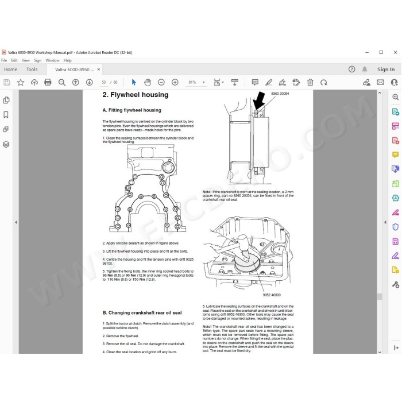Open the Edit menu
Viewport: 402px width, 402px height.
point(14,60)
